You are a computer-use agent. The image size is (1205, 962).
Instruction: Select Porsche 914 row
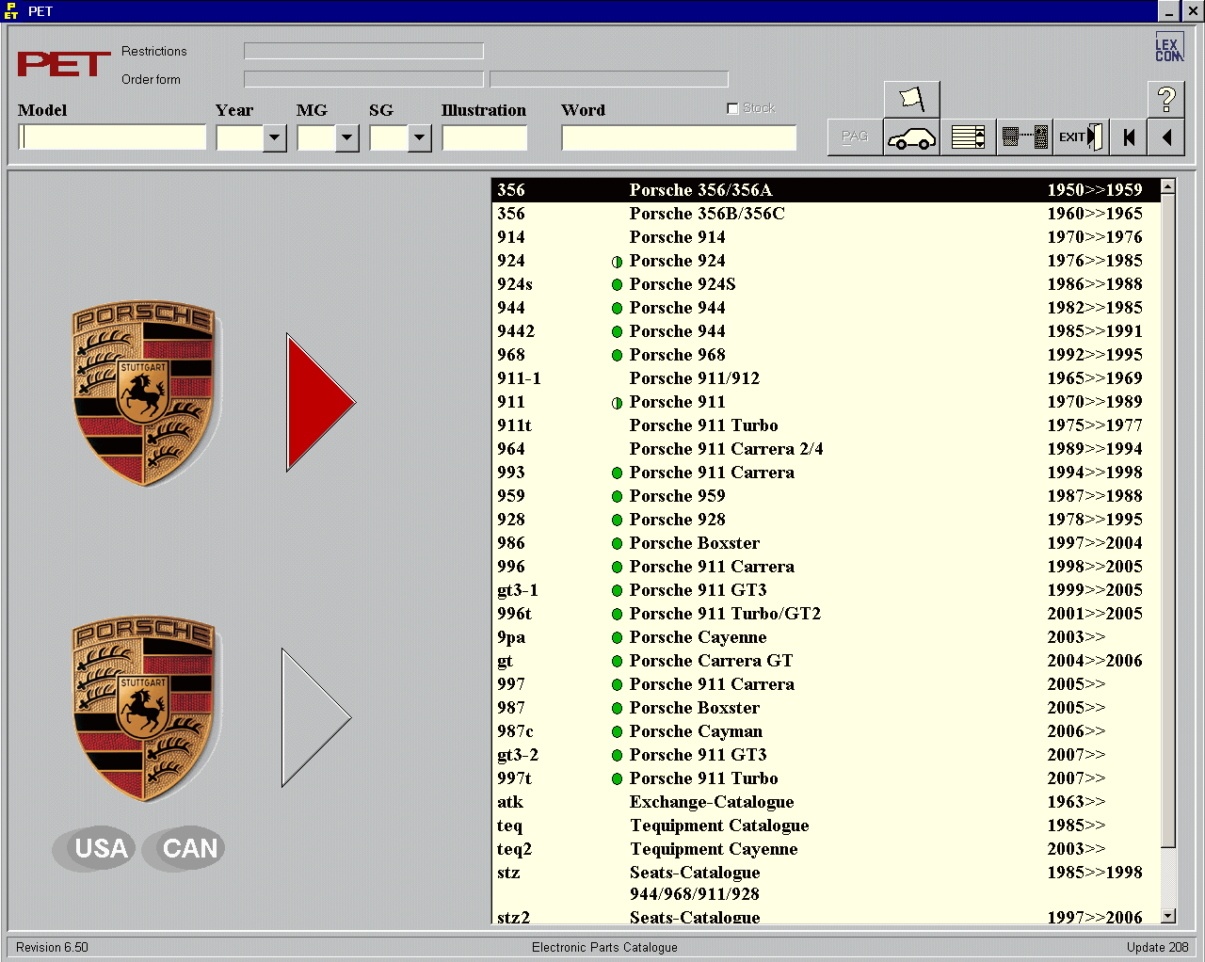pyautogui.click(x=826, y=237)
